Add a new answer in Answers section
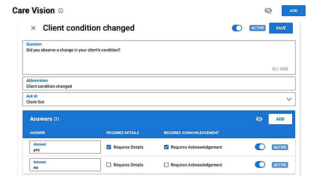Viewport: 319px width, 176px height. [x=280, y=119]
